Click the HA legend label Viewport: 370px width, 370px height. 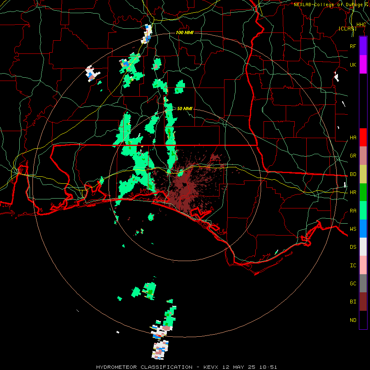coord(353,138)
